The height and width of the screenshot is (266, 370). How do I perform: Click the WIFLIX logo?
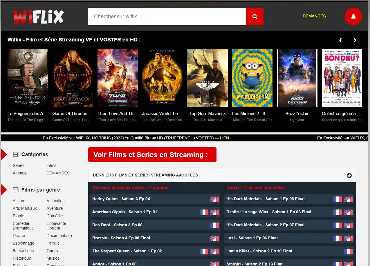[38, 17]
